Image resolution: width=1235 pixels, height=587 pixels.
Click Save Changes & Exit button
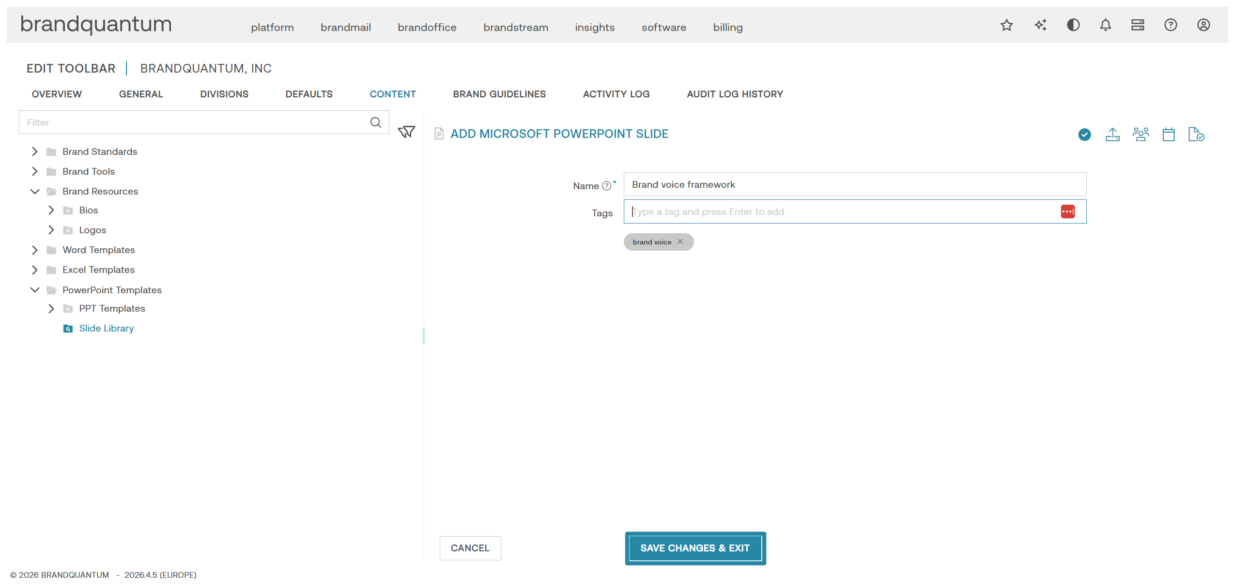tap(695, 548)
